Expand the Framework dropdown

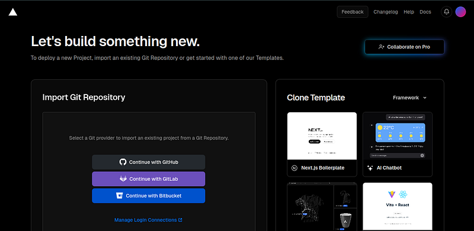pyautogui.click(x=409, y=97)
